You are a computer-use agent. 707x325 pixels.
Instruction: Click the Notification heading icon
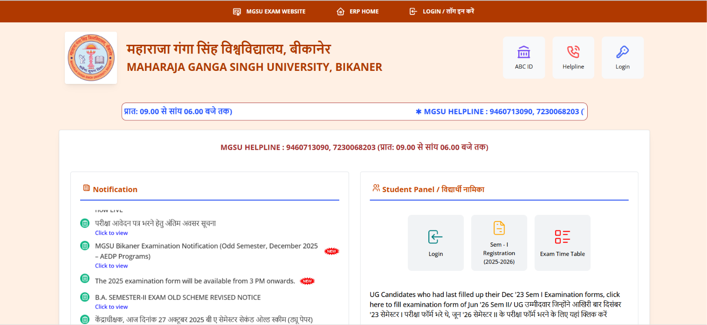pos(86,188)
